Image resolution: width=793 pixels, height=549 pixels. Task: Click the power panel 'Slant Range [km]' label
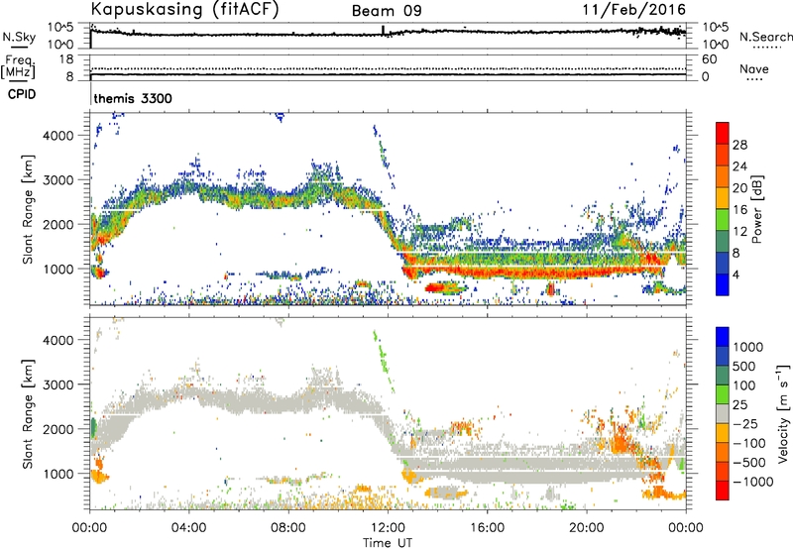[x=28, y=209]
